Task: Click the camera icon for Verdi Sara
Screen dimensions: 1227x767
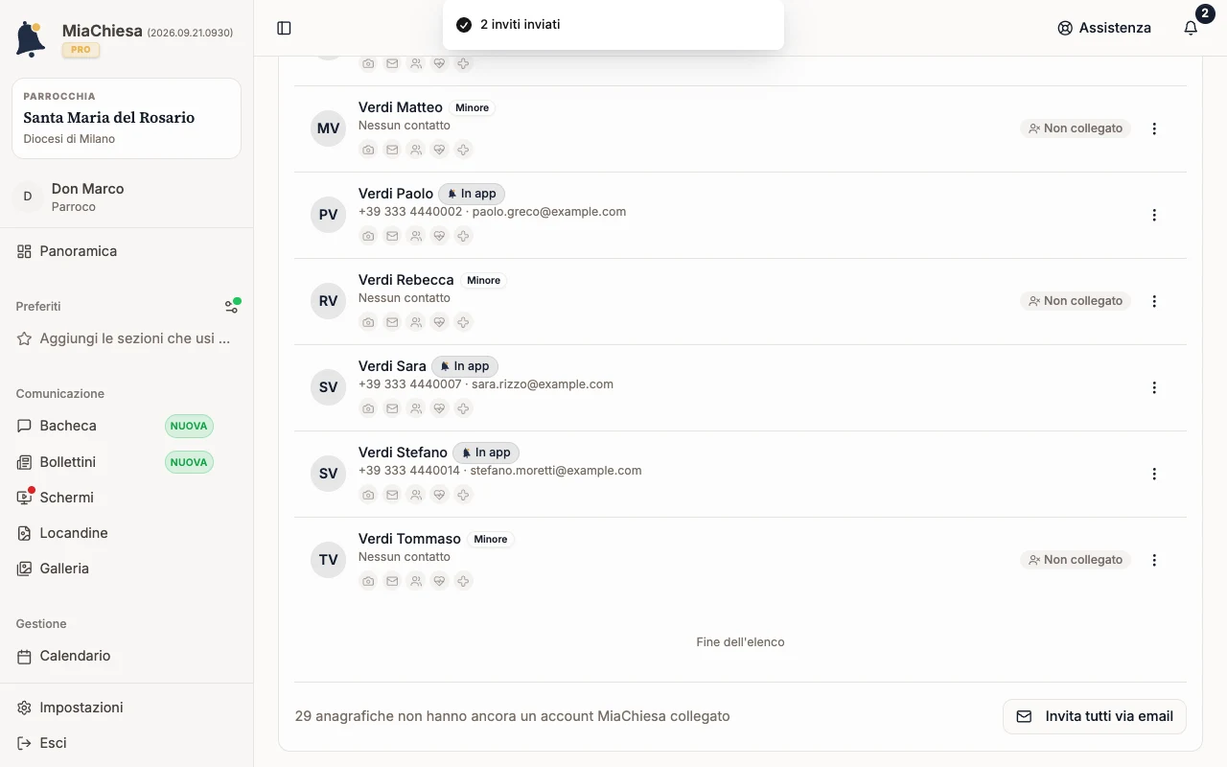Action: (x=368, y=408)
